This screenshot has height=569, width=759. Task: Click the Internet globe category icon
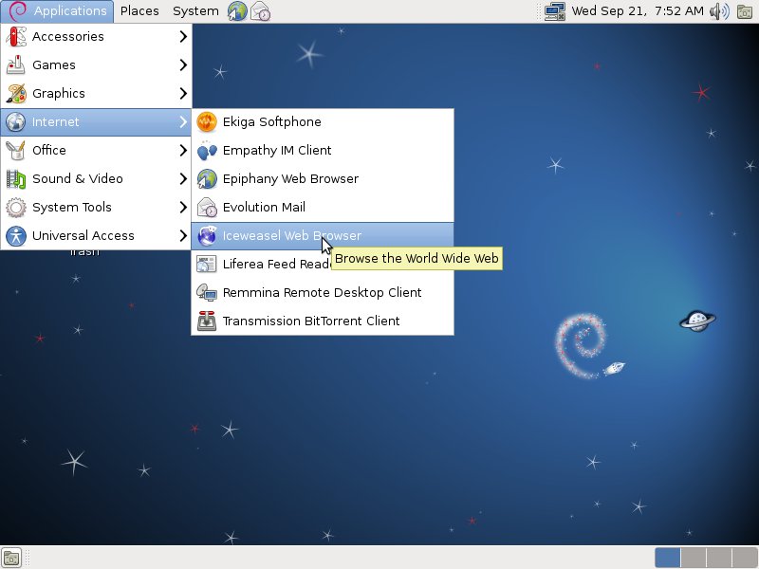(16, 122)
